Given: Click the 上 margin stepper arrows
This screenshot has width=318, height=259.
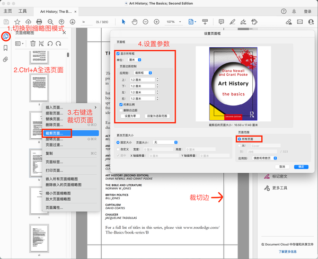Looking at the screenshot, I should point(157,79).
